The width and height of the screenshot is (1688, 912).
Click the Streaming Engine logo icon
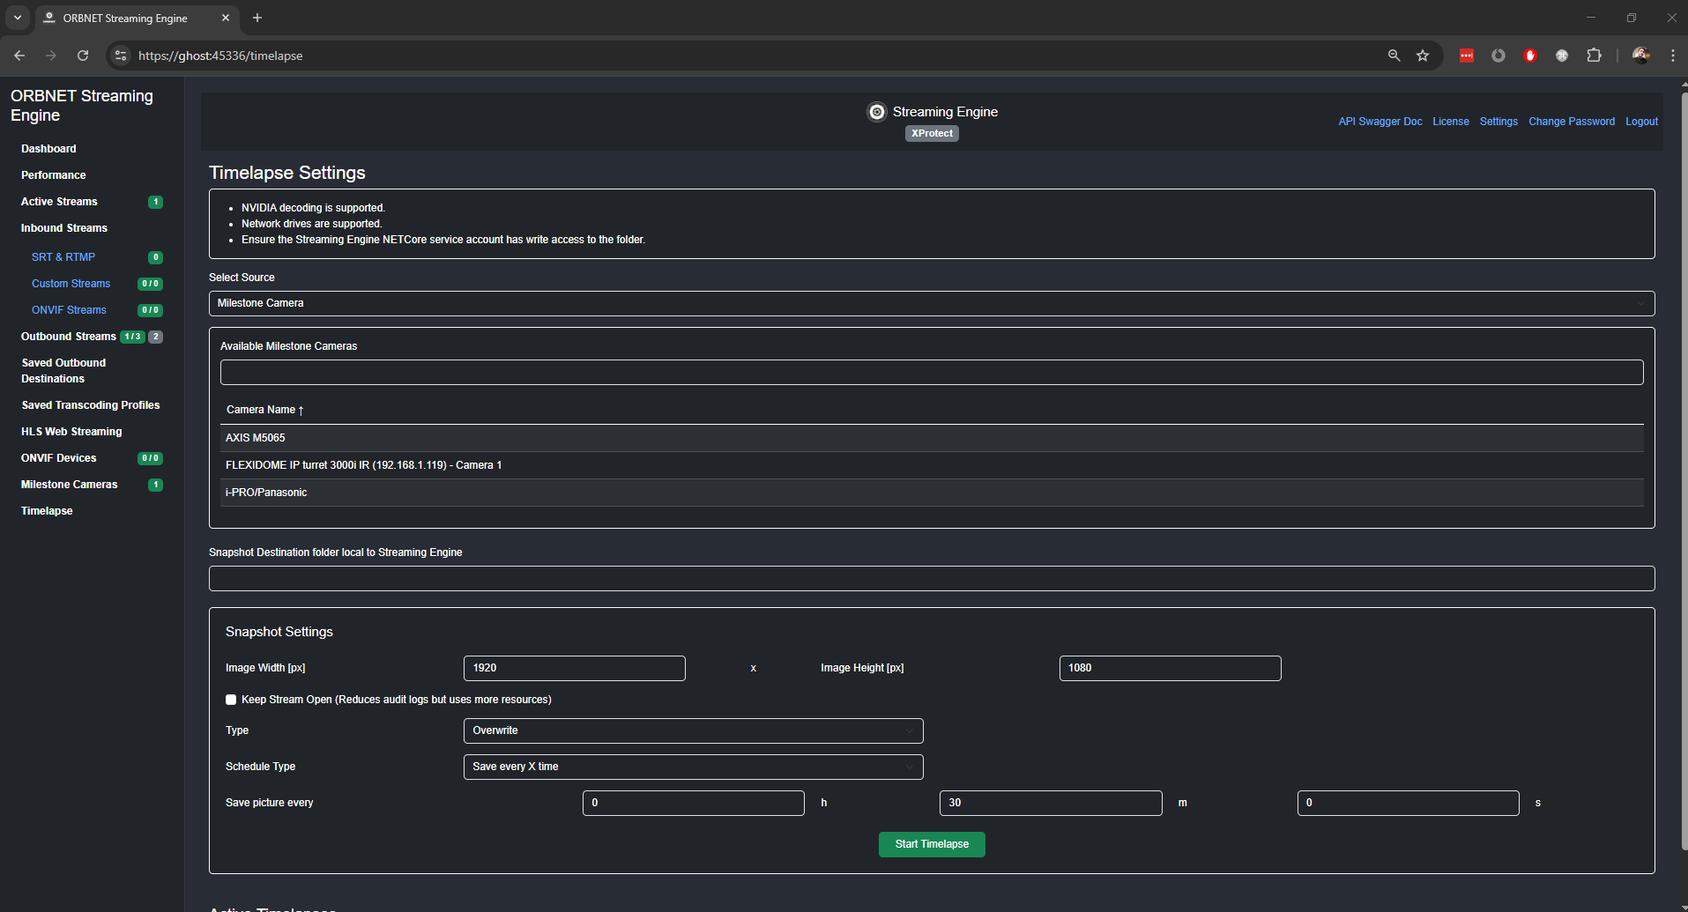point(876,112)
